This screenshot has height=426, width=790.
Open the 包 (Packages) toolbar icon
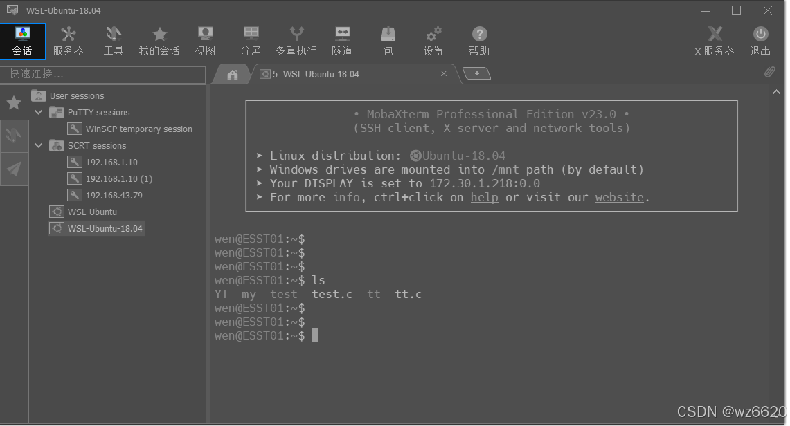[x=388, y=41]
